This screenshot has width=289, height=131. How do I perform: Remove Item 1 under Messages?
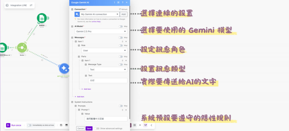tap(126, 42)
